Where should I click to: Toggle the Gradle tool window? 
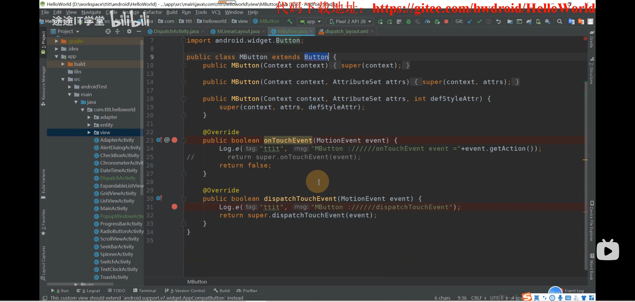(592, 39)
